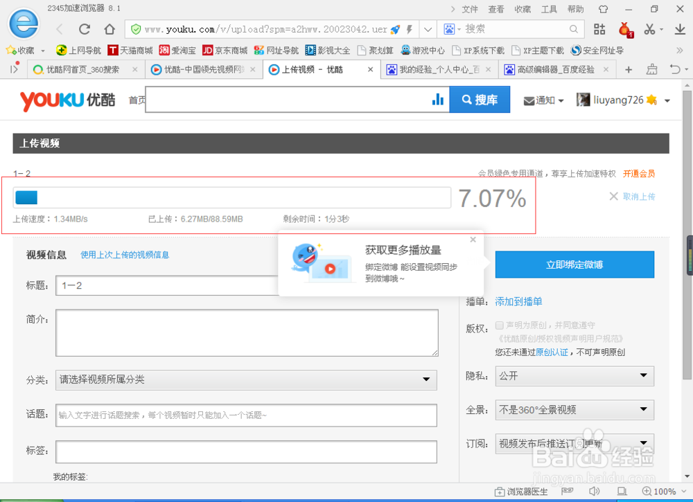Expand the bookmarks bar overflow chevron
Image resolution: width=693 pixels, height=502 pixels.
click(680, 51)
